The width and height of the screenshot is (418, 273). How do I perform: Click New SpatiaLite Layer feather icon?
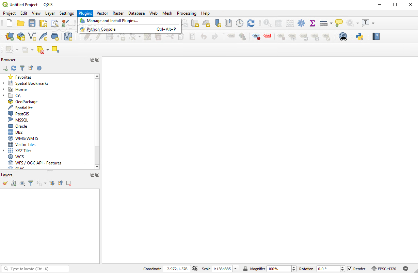pyautogui.click(x=43, y=36)
